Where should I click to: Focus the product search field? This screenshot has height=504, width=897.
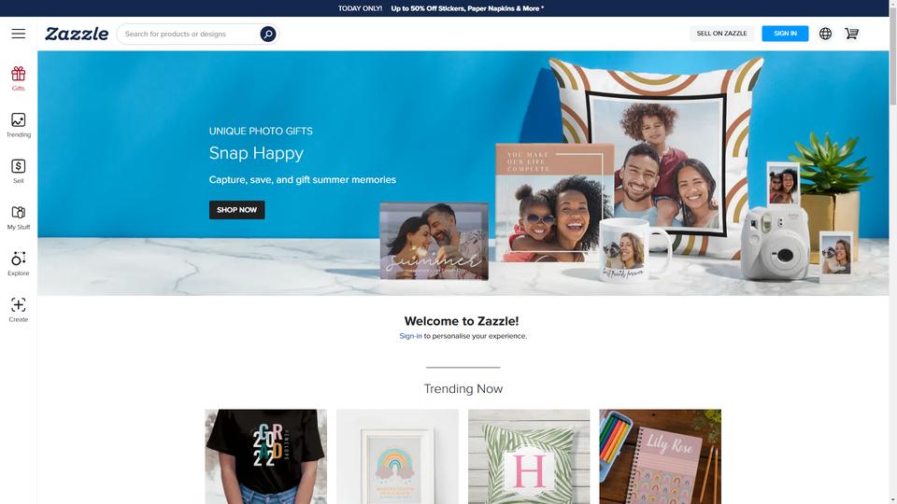click(190, 34)
